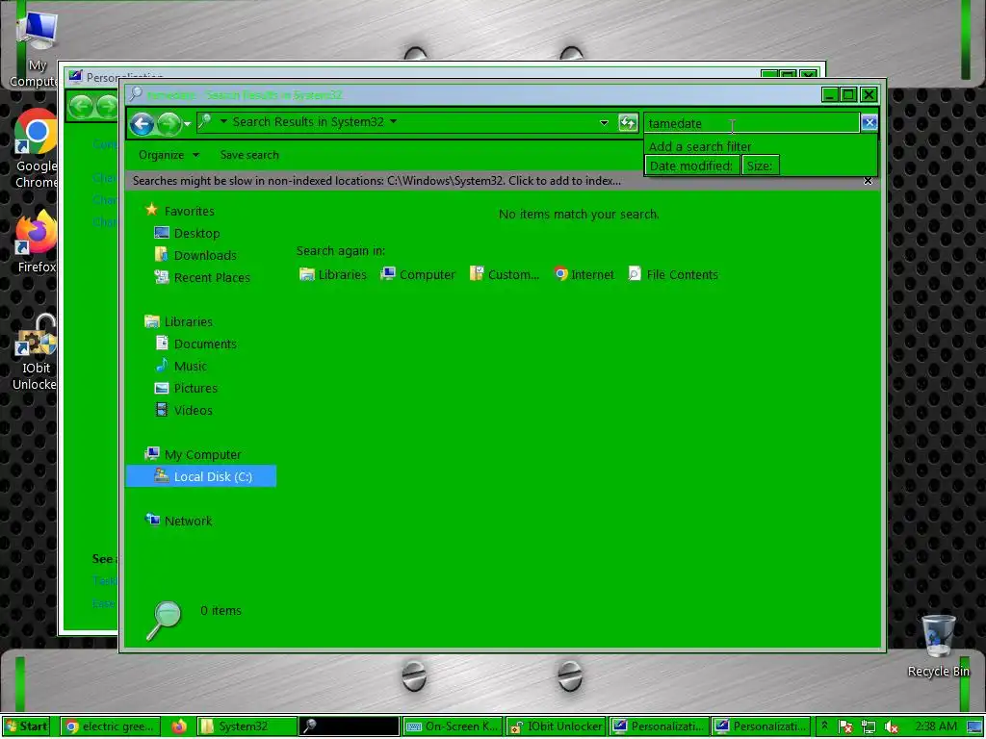
Task: Refresh the search results
Action: 628,122
